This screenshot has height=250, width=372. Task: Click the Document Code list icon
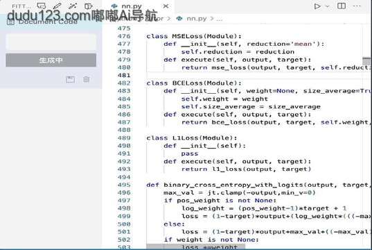pyautogui.click(x=10, y=22)
